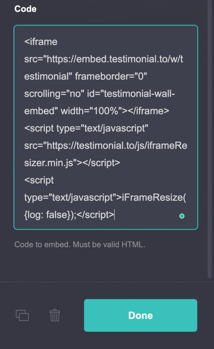Click the iframeResizer script src URL line

(x=106, y=146)
